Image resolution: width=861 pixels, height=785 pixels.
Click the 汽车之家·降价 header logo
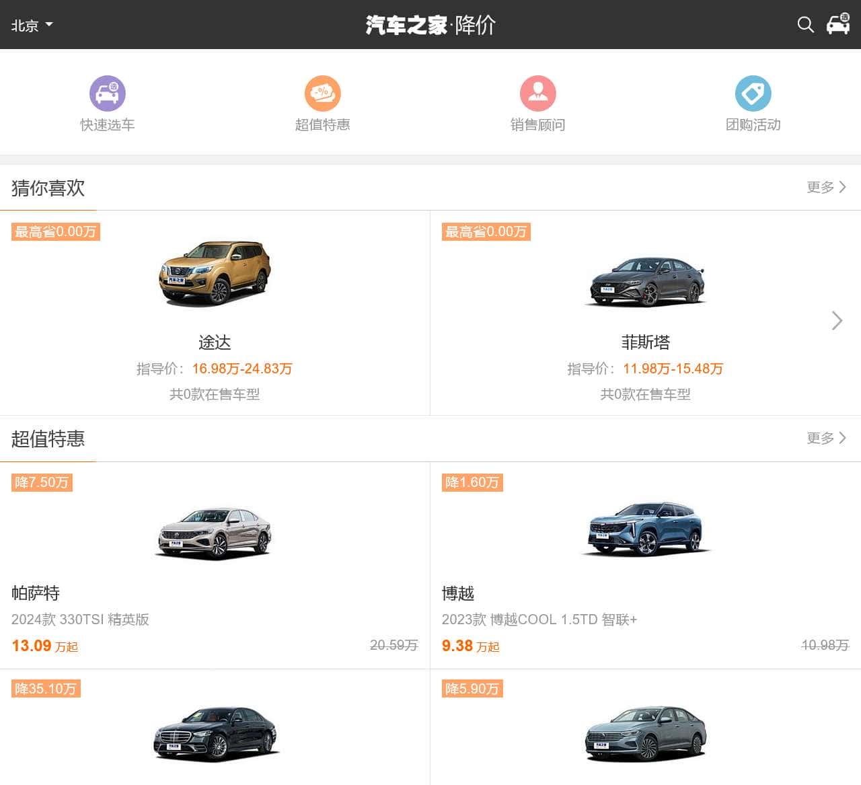[430, 25]
